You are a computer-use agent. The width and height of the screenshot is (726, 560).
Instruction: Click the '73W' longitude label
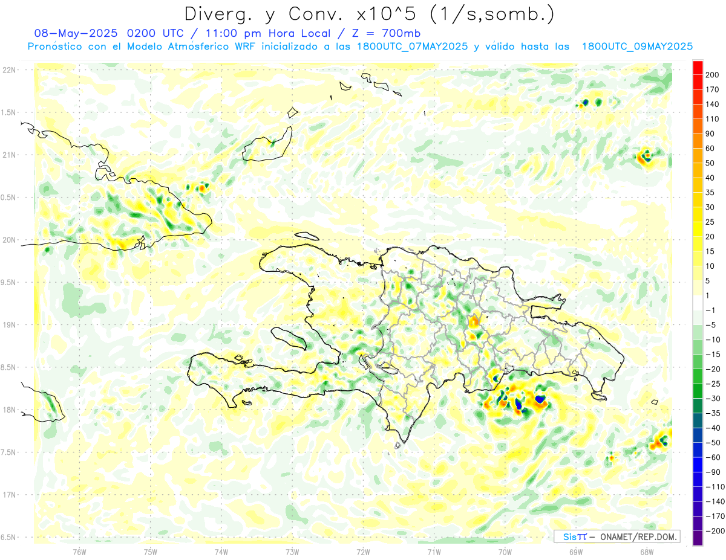[x=292, y=551]
